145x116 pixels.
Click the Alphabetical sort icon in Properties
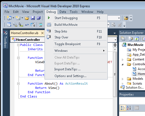point(129,108)
